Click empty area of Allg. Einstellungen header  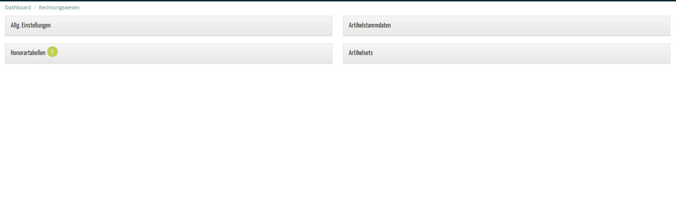pos(190,26)
